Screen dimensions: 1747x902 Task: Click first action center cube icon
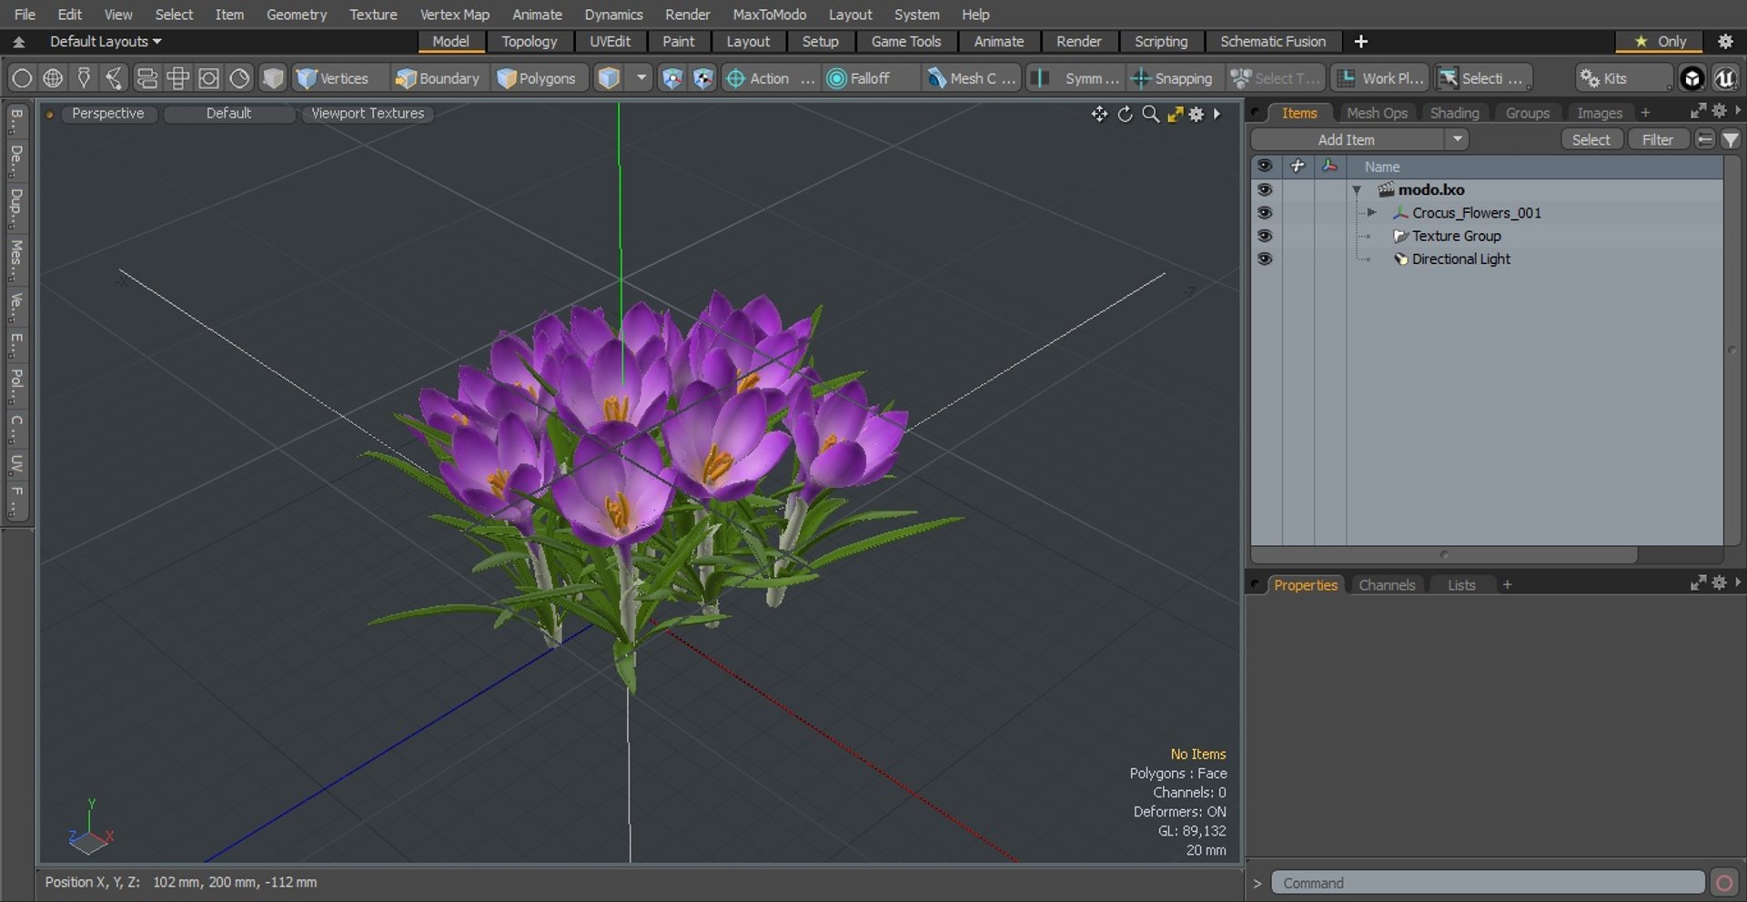click(672, 78)
